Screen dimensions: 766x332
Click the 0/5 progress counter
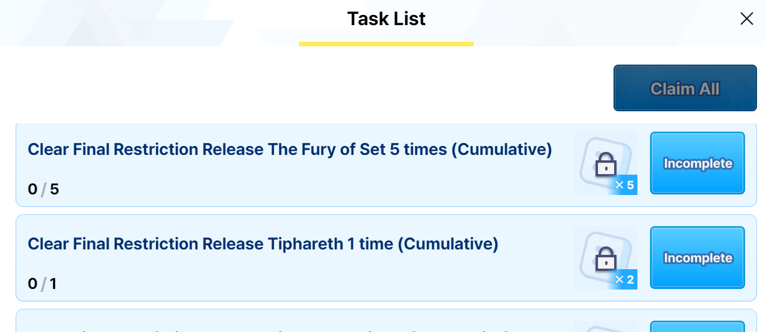44,190
